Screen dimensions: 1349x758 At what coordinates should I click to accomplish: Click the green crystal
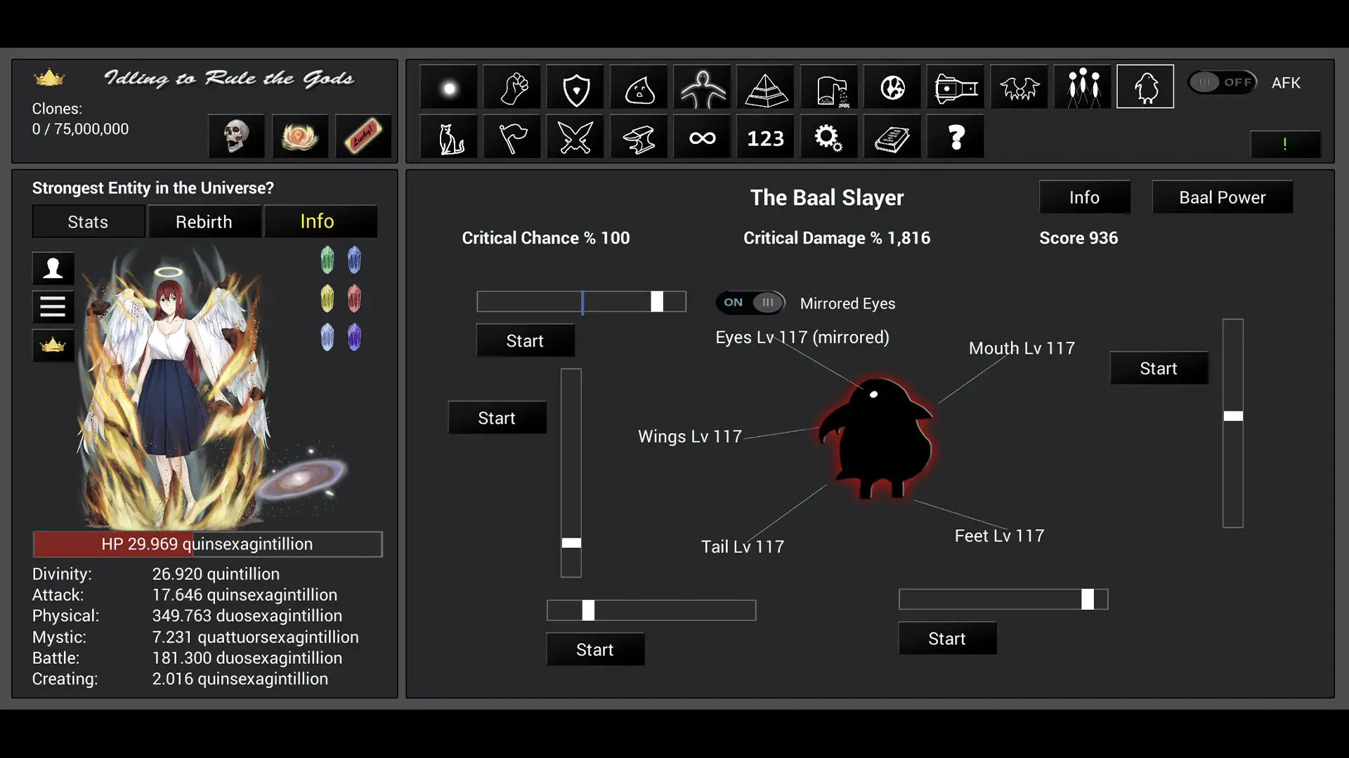coord(327,260)
